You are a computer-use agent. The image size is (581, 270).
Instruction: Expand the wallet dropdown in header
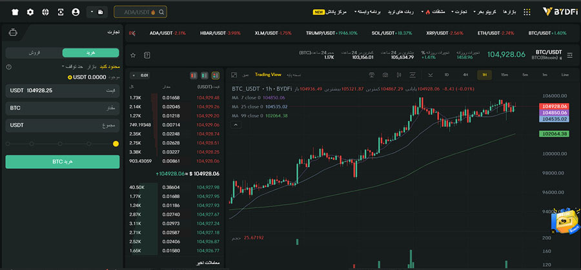pyautogui.click(x=97, y=12)
